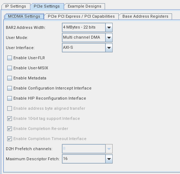Click the Multi channel DMA value field
Viewport: 180px width, 174px height.
pyautogui.click(x=84, y=38)
